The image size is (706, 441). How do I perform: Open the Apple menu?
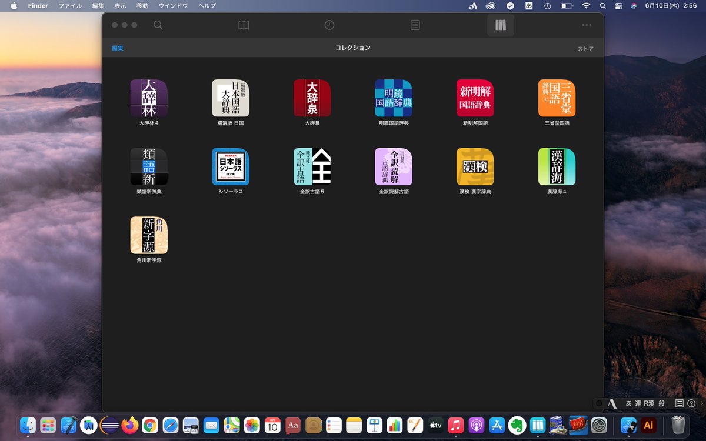click(x=14, y=6)
